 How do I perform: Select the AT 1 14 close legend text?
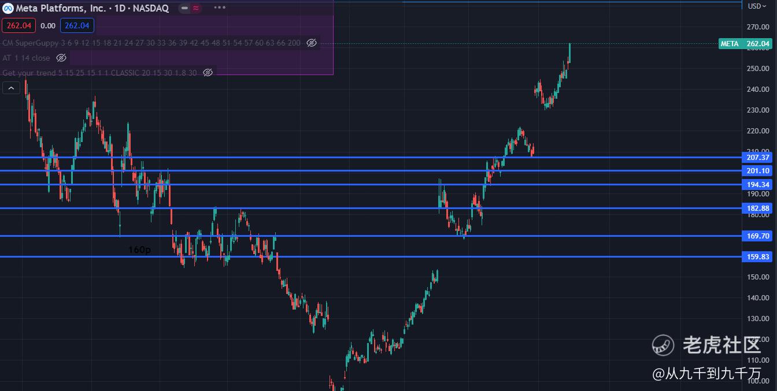(26, 58)
